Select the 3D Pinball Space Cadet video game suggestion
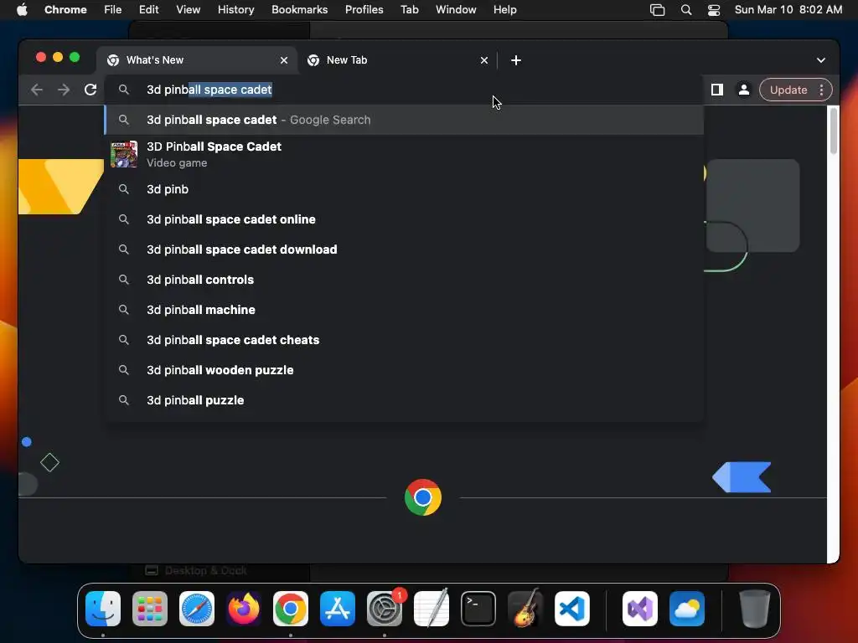Screen dimensions: 858x643 click(404, 154)
